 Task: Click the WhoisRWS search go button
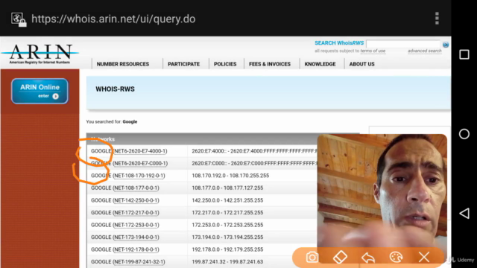tap(446, 45)
